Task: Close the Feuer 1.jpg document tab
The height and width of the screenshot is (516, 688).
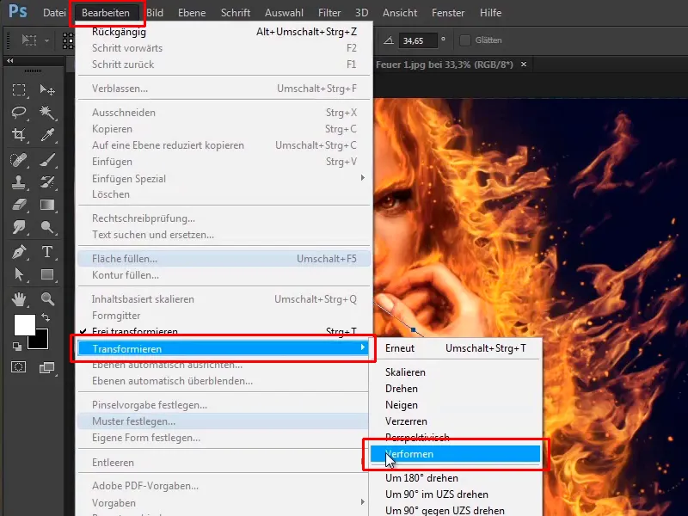Action: (x=524, y=64)
